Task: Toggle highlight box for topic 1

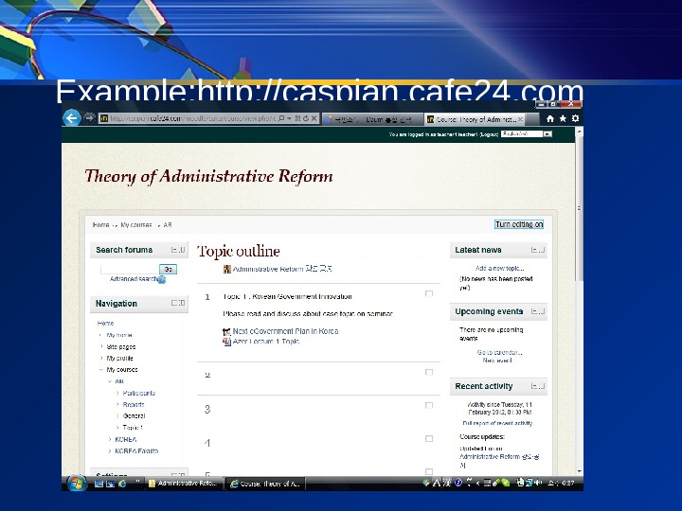Action: 429,294
